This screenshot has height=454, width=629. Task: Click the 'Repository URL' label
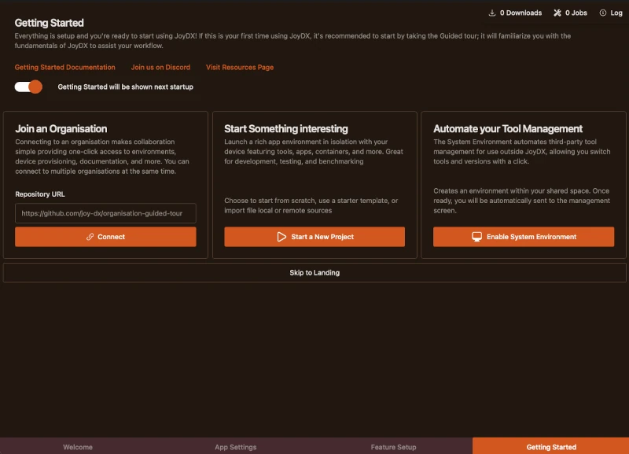[40, 194]
